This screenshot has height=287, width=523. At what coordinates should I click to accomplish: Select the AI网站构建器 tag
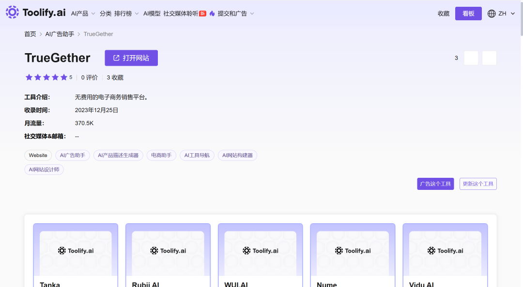(237, 156)
